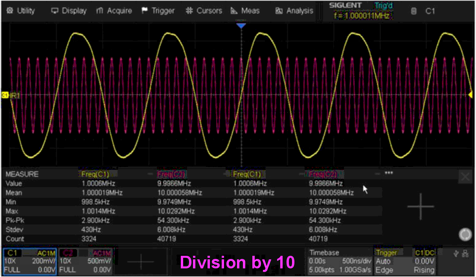Click the round reset statistics icon
This screenshot has height=277, width=476.
(465, 234)
